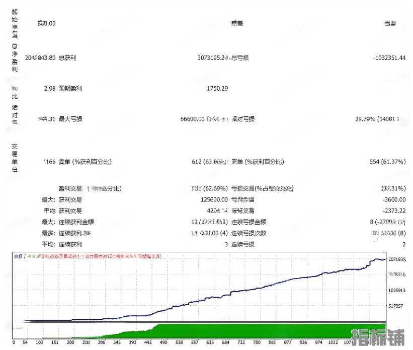Click the 总获利 label
This screenshot has width=413, height=350.
[x=67, y=58]
